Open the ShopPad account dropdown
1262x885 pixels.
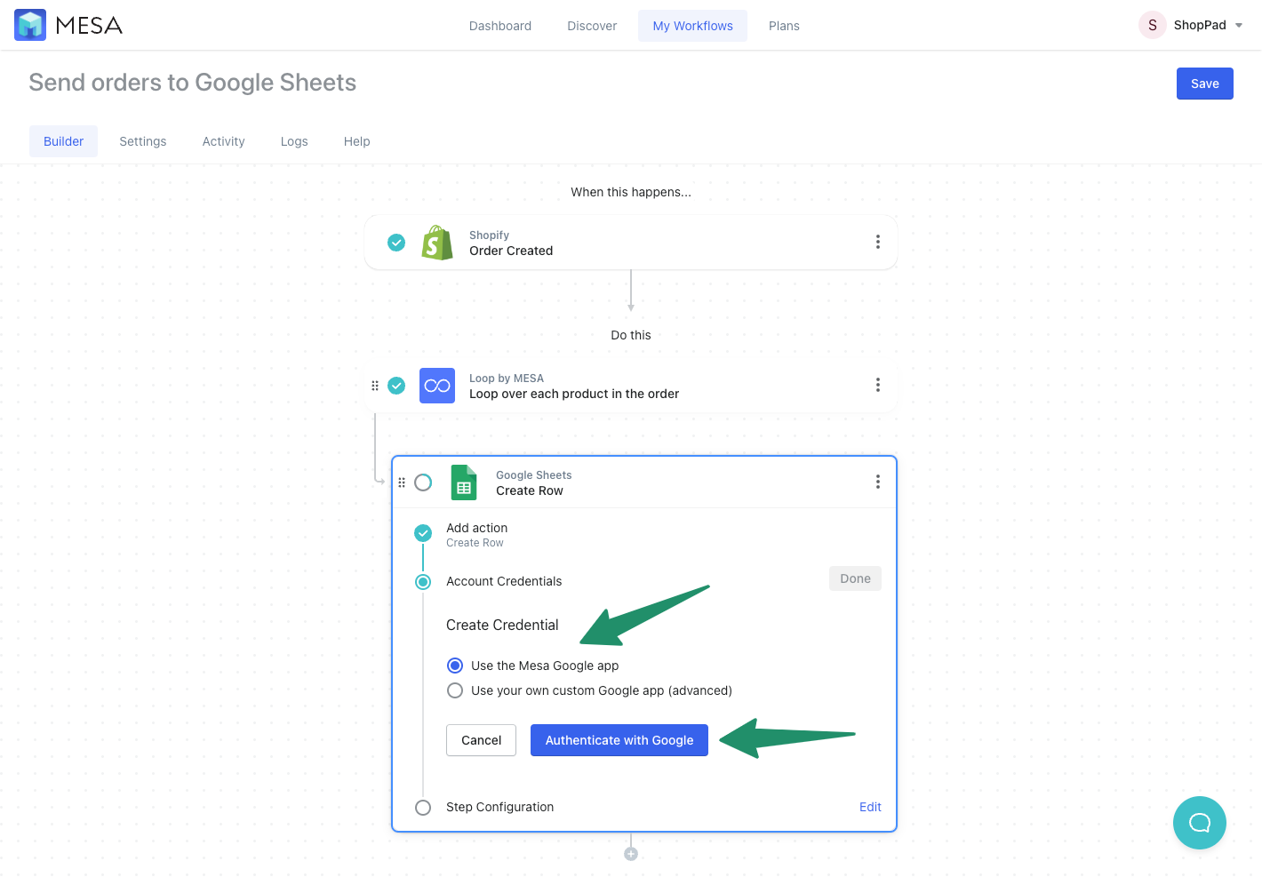pos(1192,25)
